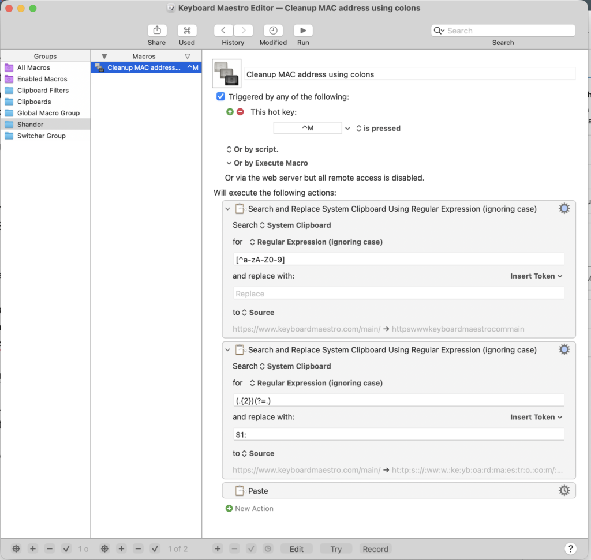Open Insert Token dropdown in first action
This screenshot has height=560, width=591.
[536, 276]
